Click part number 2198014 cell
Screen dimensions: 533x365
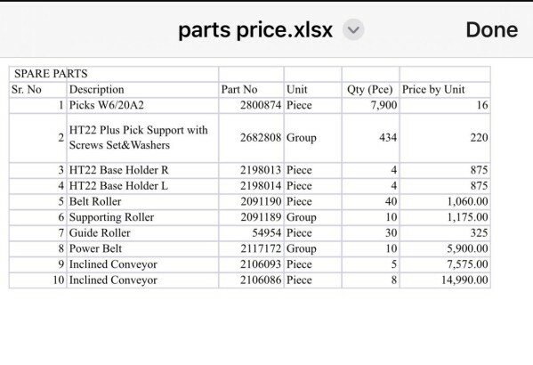coord(251,186)
